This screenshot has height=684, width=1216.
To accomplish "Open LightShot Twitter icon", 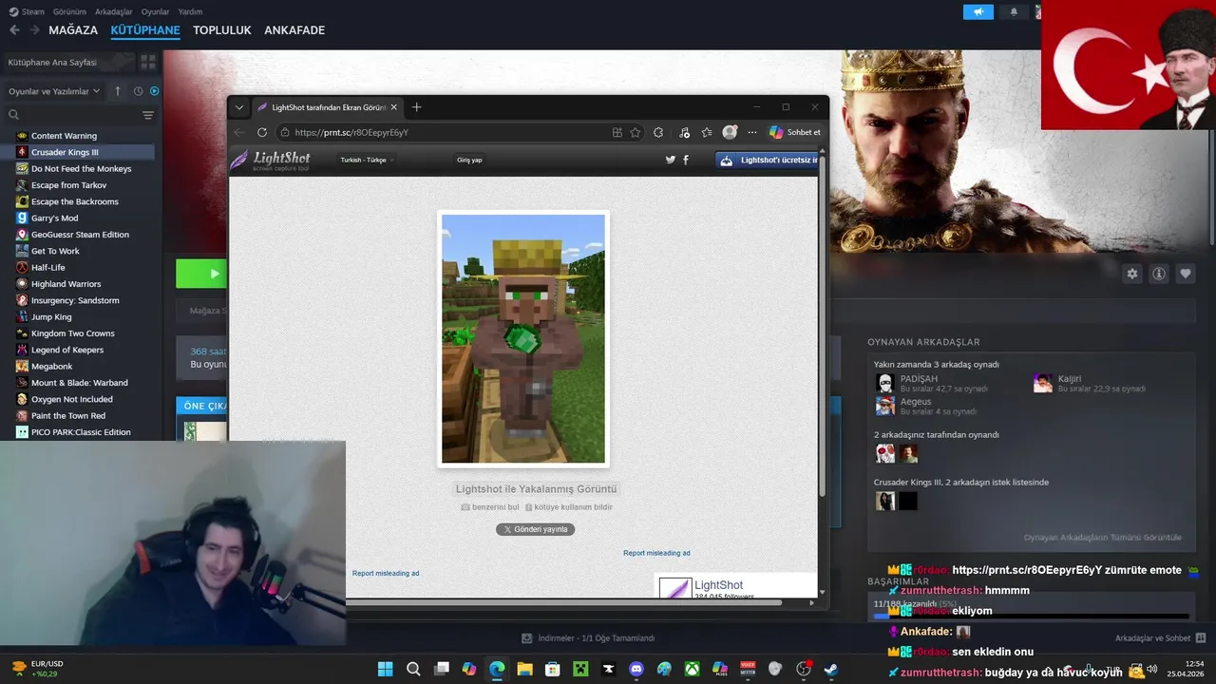I will 670,160.
